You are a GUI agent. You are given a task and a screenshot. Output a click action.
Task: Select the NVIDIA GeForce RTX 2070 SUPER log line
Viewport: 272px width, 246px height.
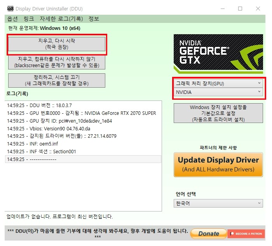click(83, 113)
